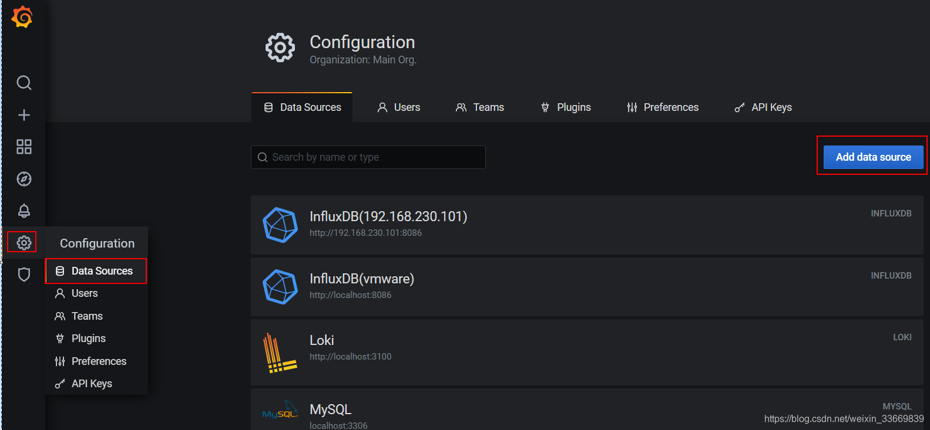This screenshot has width=930, height=430.
Task: Click the http://localhost:3100 URL text
Action: [x=350, y=357]
